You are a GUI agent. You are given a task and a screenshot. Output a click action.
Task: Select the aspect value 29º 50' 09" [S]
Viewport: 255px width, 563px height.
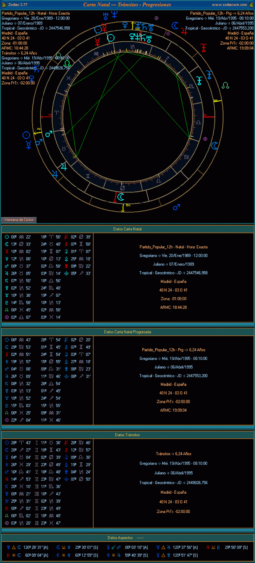tap(236, 548)
